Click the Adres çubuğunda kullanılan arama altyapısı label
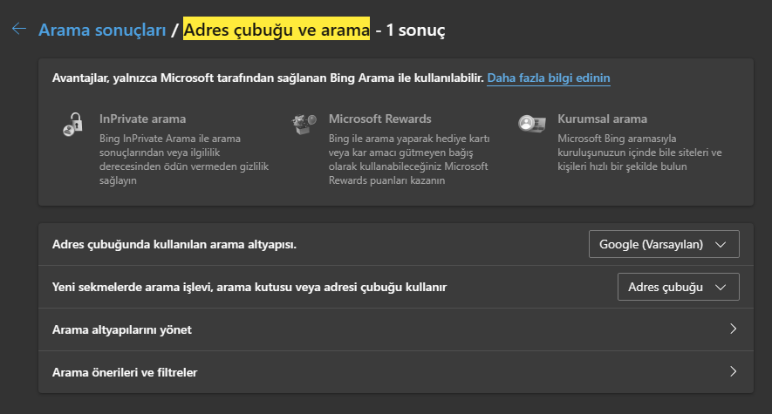Viewport: 772px width, 414px height. pos(174,244)
